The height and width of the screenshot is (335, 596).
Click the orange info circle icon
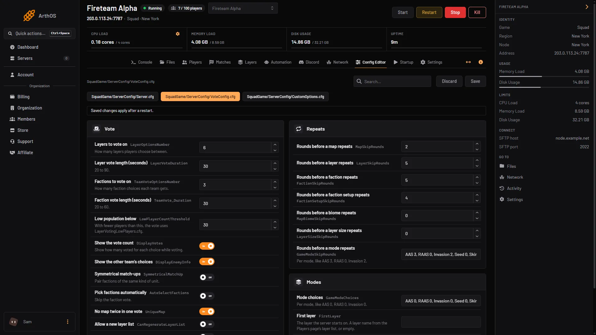(481, 62)
